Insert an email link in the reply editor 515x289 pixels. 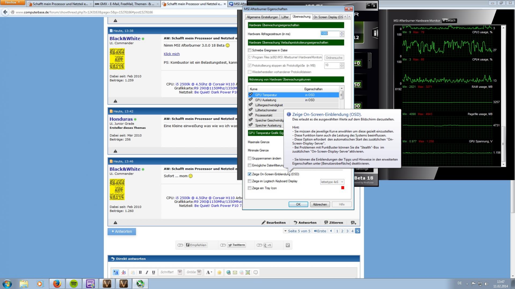[x=235, y=272]
